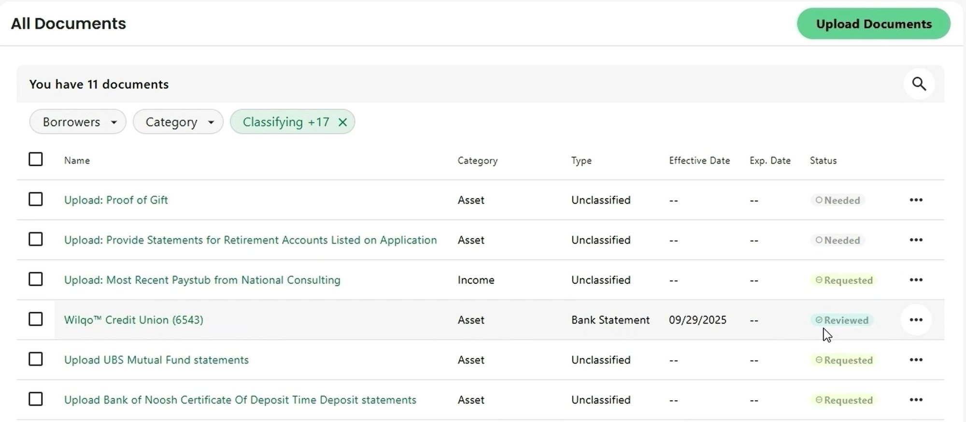Viewport: 966px width, 422px height.
Task: Sort by the Exp. Date column header
Action: point(770,160)
